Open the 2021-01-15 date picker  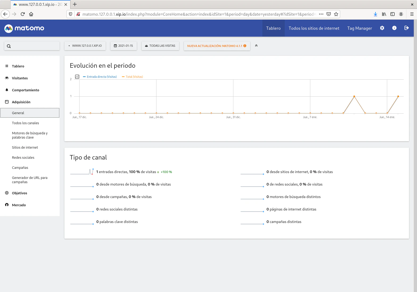click(123, 46)
